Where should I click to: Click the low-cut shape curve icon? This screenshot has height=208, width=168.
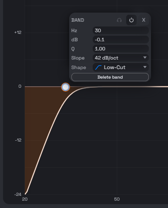98,67
